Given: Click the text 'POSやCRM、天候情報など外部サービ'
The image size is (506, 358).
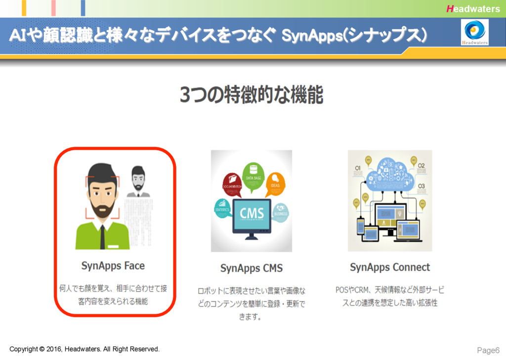Looking at the screenshot, I should (390, 290).
